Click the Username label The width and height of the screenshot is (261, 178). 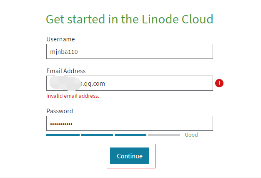tap(60, 39)
